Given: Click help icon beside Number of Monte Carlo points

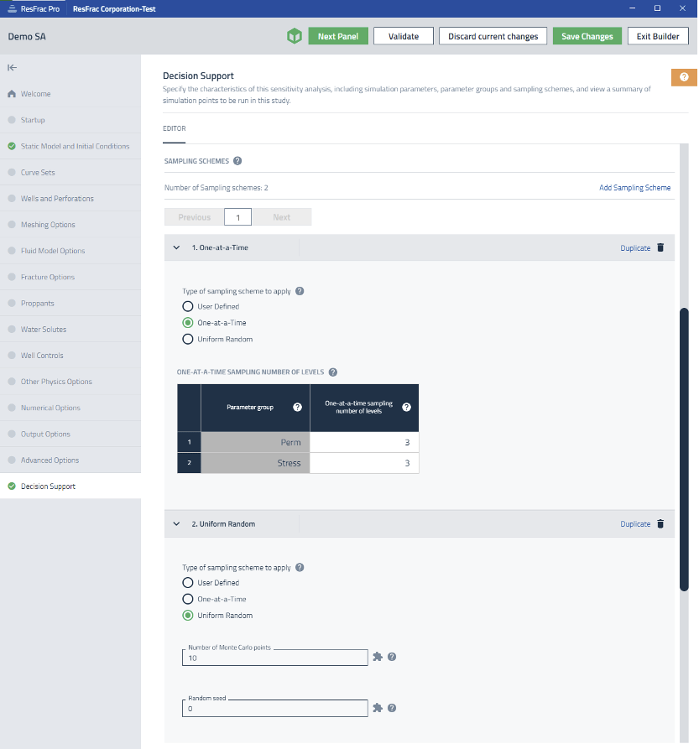Looking at the screenshot, I should click(392, 657).
